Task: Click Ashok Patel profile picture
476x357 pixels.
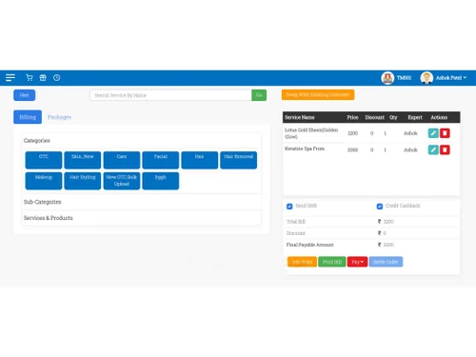Action: 426,78
